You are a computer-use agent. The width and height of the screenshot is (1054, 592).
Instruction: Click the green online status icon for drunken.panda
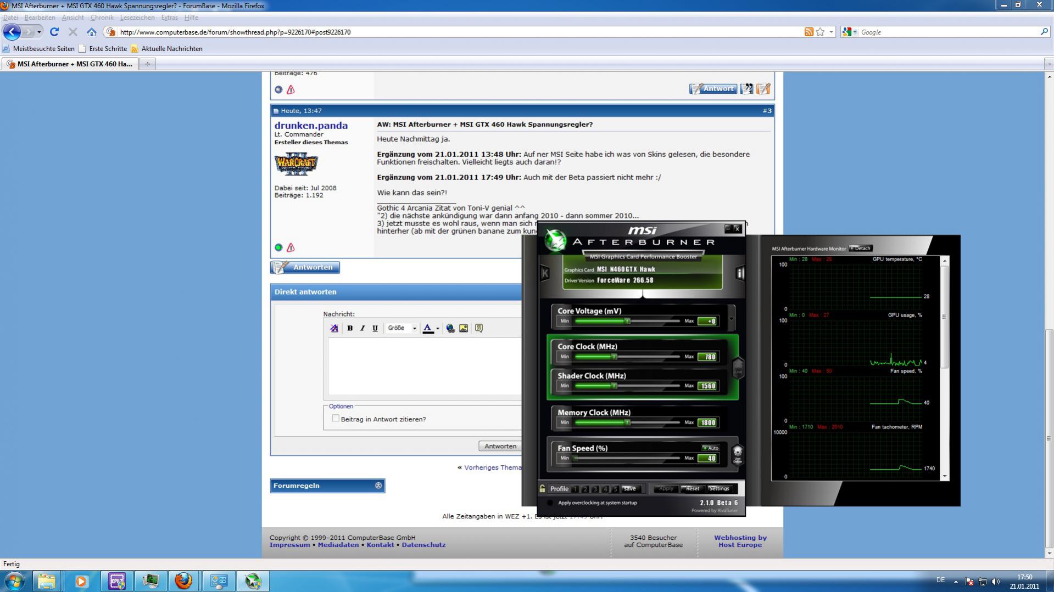point(278,247)
